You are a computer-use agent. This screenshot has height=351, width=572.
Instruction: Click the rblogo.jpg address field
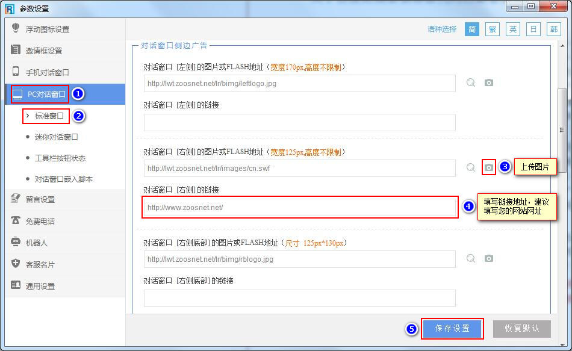point(300,259)
